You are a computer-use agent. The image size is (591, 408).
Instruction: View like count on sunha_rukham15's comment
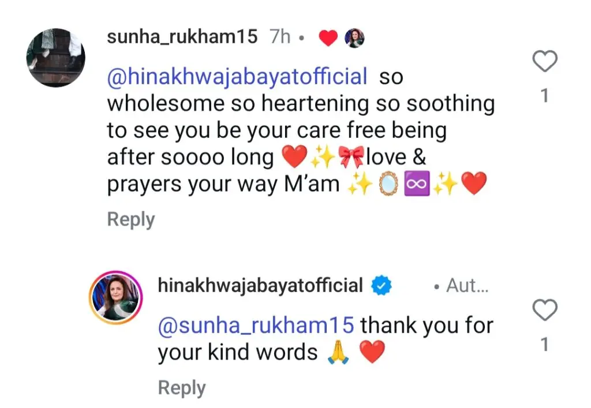[544, 96]
